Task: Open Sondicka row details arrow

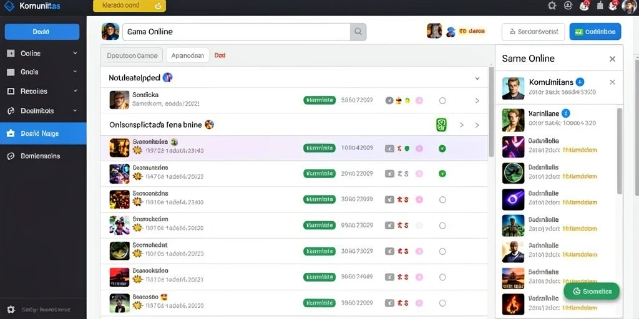Action: (477, 100)
